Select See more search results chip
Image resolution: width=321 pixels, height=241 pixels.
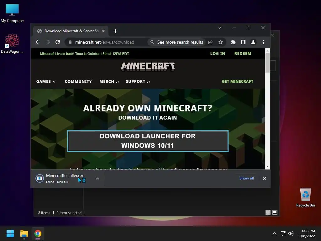coord(176,42)
